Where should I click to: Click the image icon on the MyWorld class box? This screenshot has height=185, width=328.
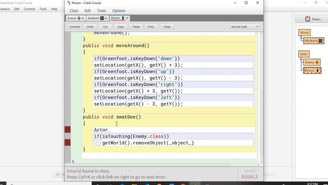click(320, 41)
